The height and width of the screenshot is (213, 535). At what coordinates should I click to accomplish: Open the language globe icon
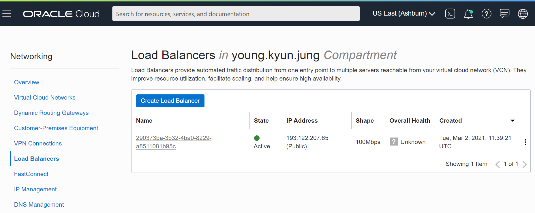click(523, 14)
